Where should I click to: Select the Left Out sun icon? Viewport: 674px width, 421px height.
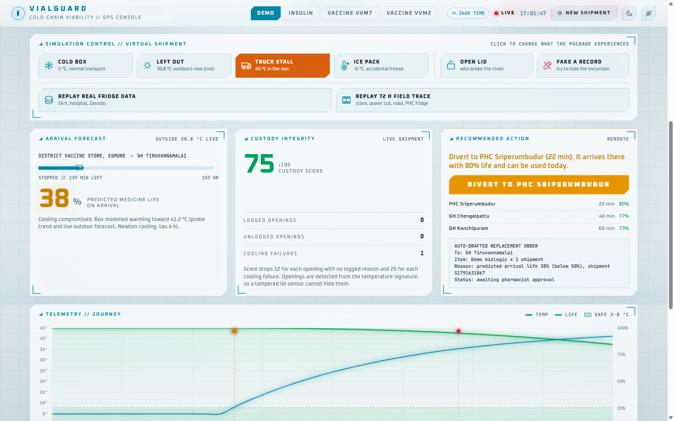pos(147,65)
